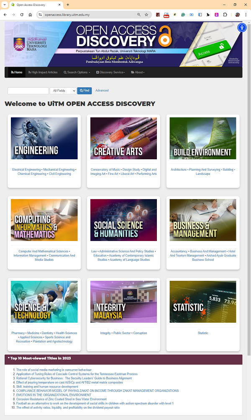Click the zoom magnifier icon in address bar
The height and width of the screenshot is (420, 251).
pos(139,15)
